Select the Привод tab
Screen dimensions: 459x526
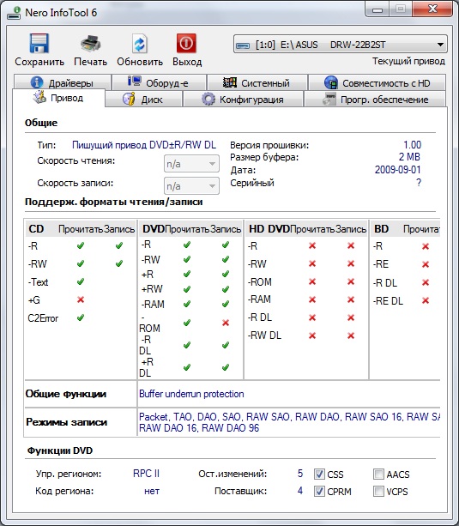pyautogui.click(x=58, y=98)
